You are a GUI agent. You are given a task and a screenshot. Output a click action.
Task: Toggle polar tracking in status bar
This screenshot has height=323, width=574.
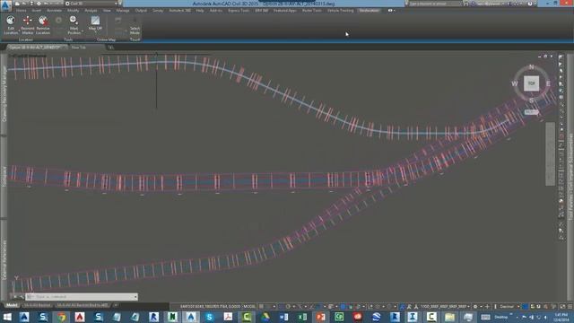pyautogui.click(x=288, y=306)
